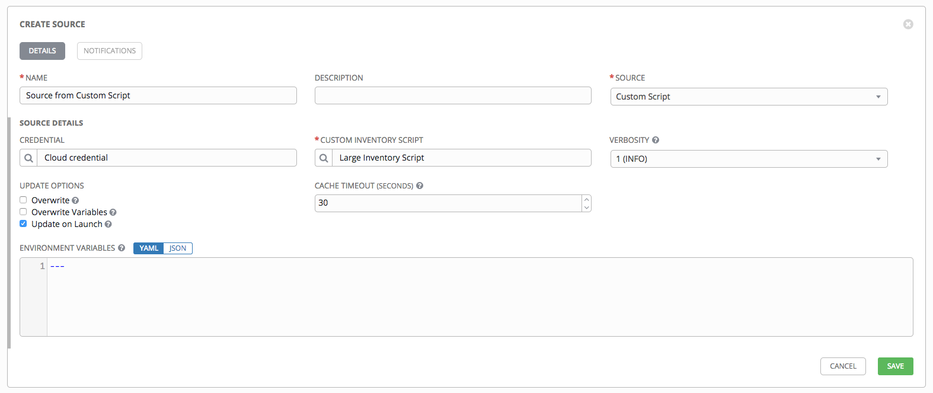Show help for Verbosity
Screen dimensions: 933x393
click(x=656, y=140)
